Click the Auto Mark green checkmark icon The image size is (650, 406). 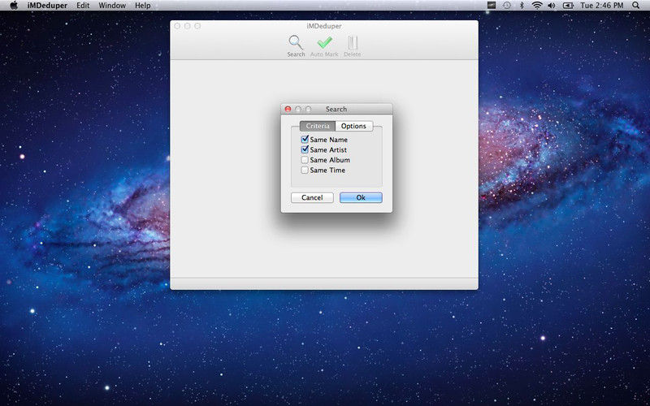[x=324, y=43]
